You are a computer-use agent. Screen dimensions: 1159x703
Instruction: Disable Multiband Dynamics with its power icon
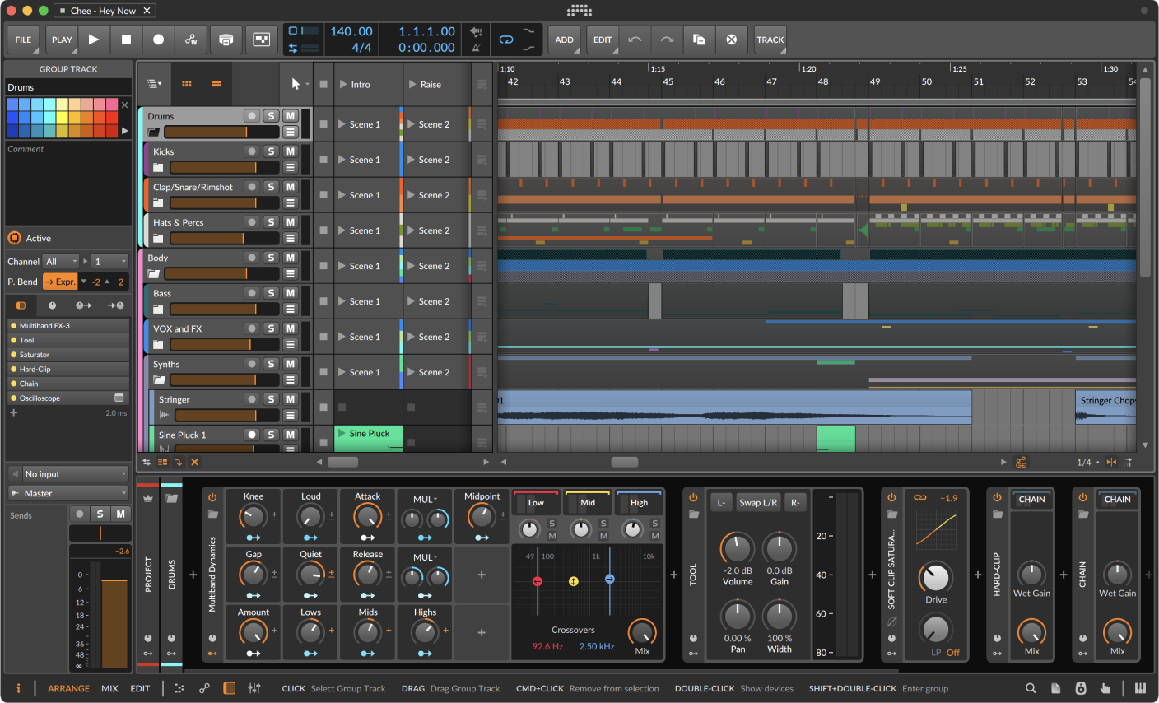(x=212, y=498)
